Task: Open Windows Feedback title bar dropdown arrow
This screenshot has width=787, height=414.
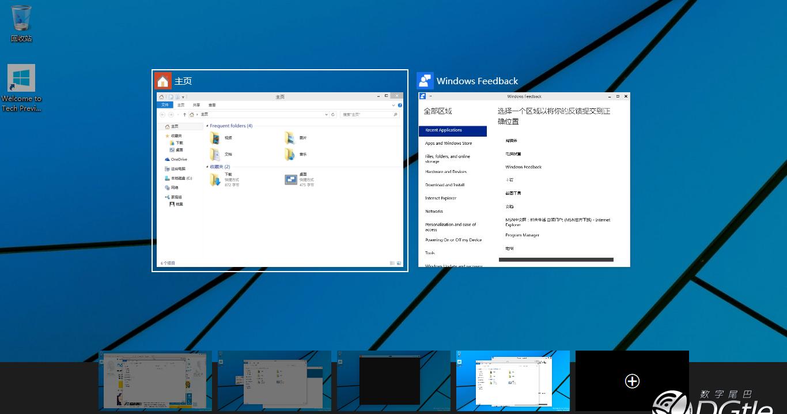Action: pos(430,96)
